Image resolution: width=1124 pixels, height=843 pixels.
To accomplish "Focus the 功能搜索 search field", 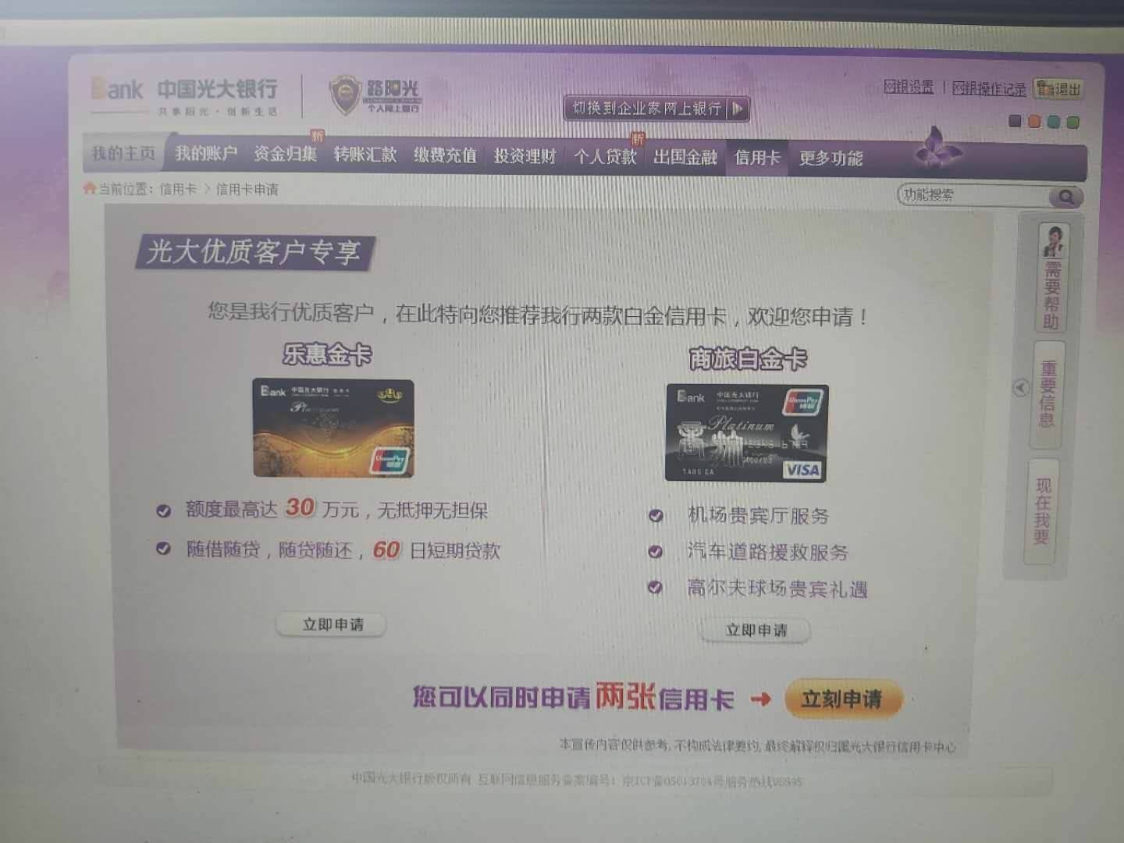I will click(976, 195).
